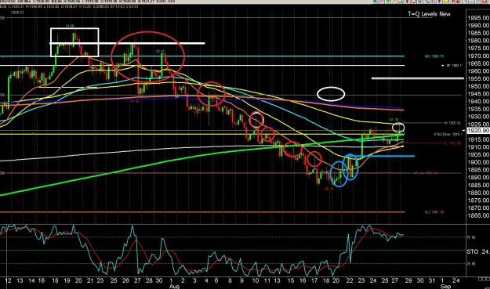Click the 1935.00 price axis label
The image size is (490, 289).
478,109
